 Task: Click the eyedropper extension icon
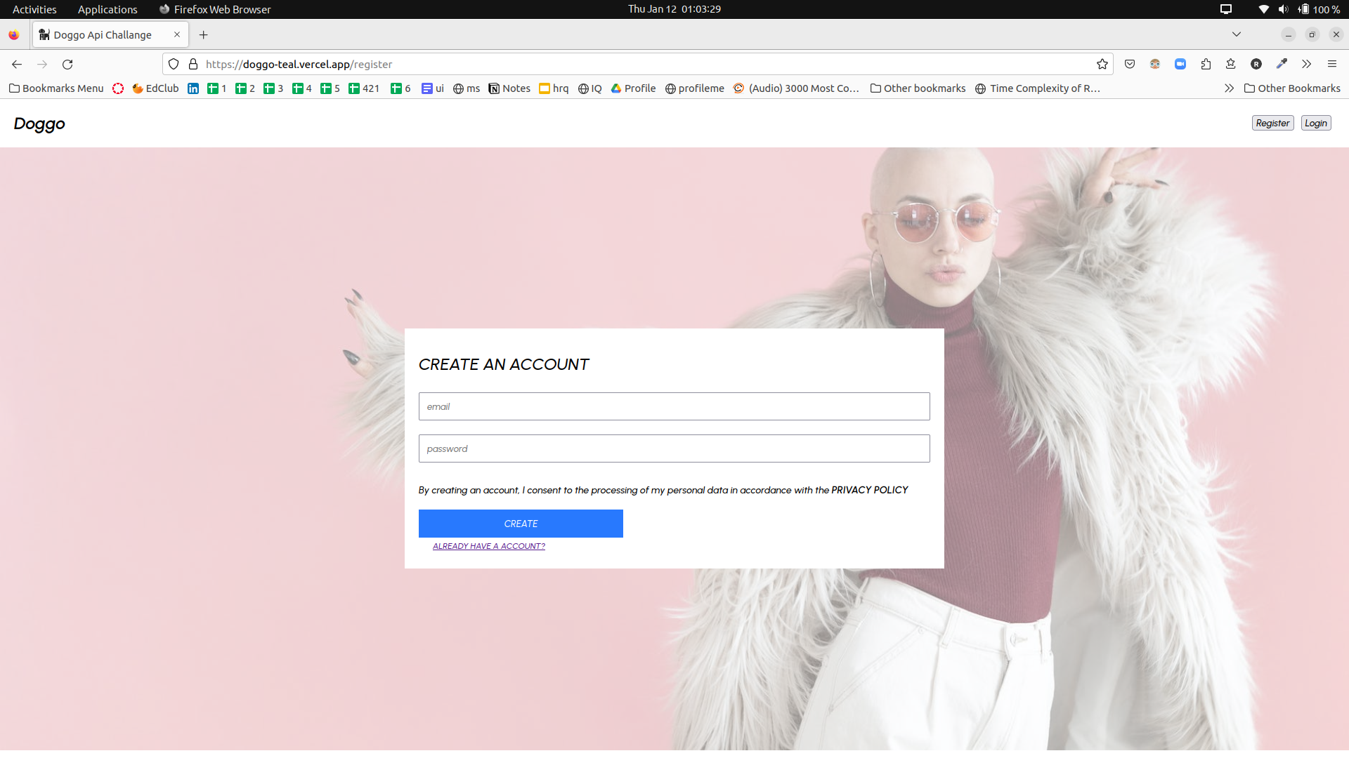coord(1282,64)
